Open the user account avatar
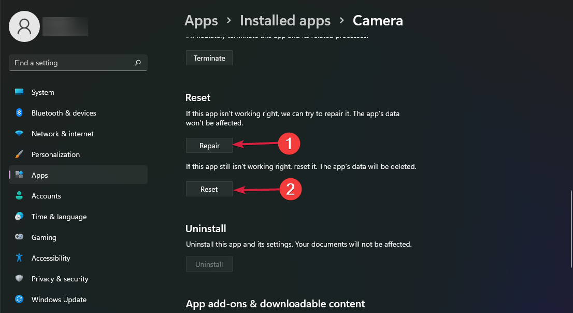573x313 pixels. click(24, 26)
